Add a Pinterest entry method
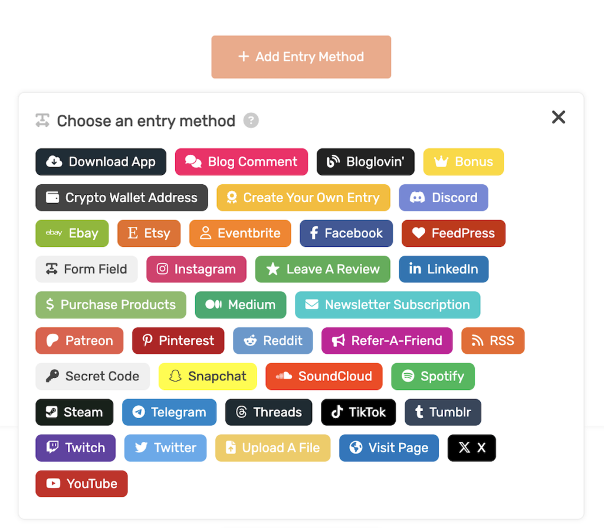This screenshot has width=604, height=528. coord(178,341)
